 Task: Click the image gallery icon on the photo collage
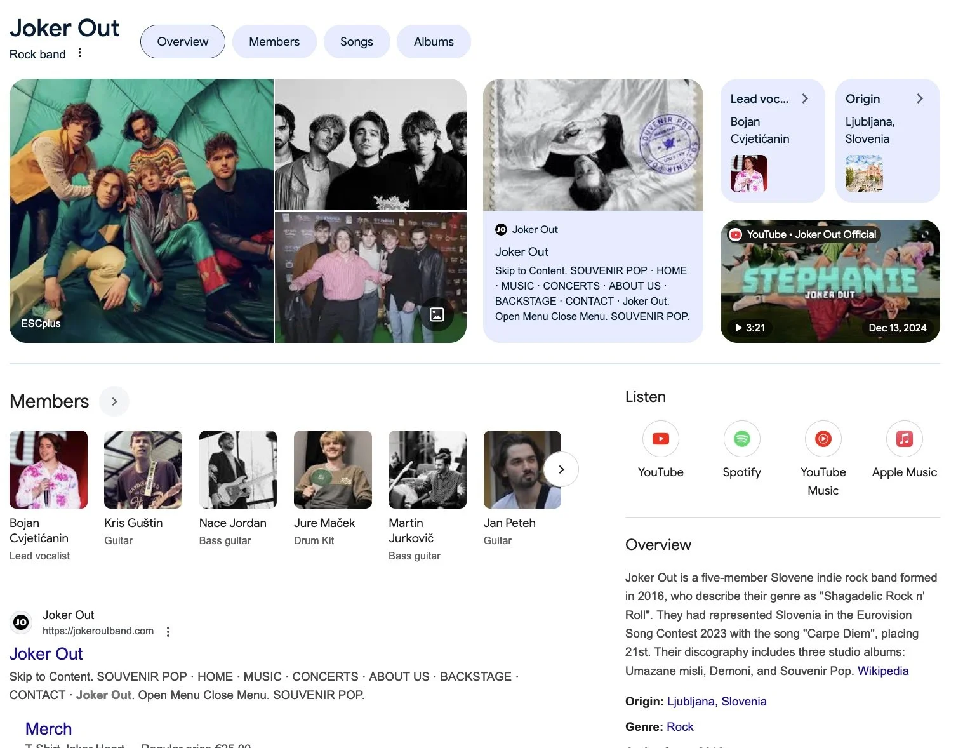pyautogui.click(x=437, y=314)
